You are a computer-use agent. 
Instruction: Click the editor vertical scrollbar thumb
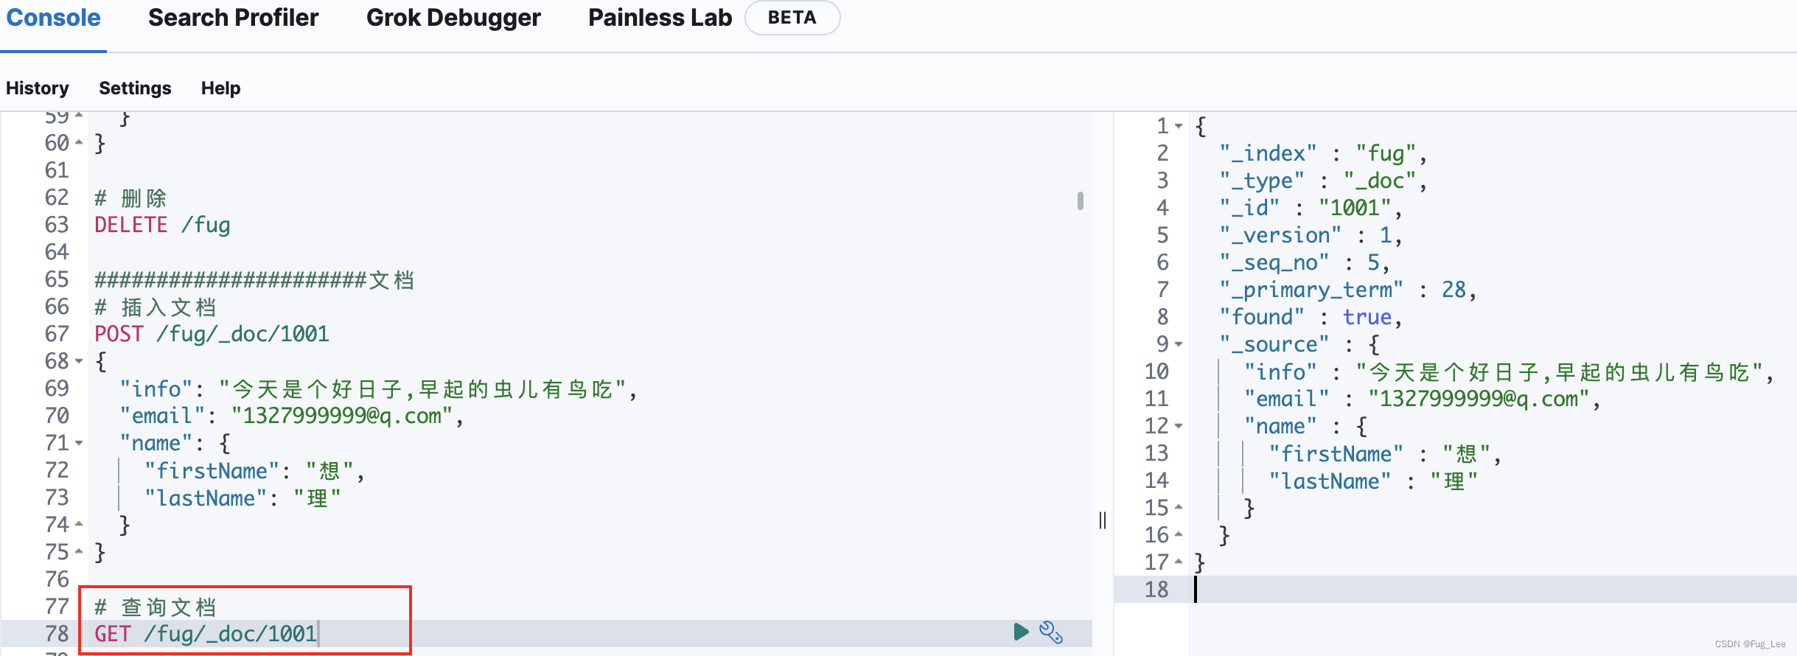[x=1080, y=200]
